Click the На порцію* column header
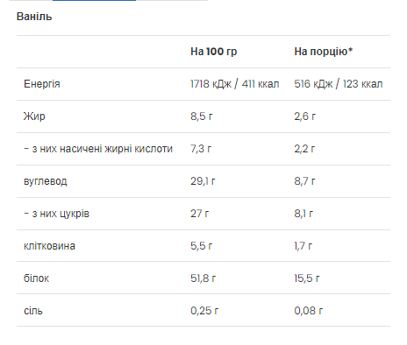 pyautogui.click(x=324, y=52)
